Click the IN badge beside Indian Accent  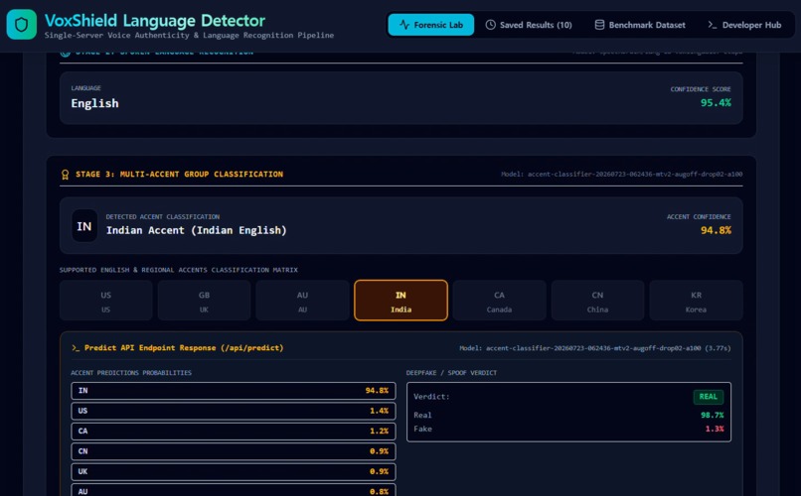point(84,226)
